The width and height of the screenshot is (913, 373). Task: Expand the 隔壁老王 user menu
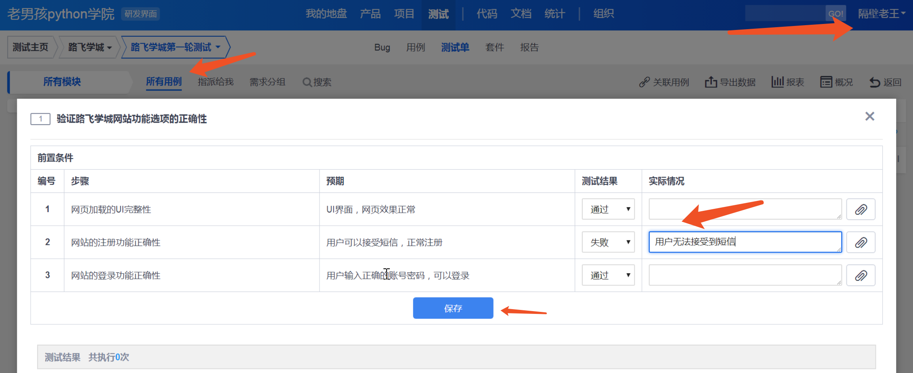[x=881, y=14]
